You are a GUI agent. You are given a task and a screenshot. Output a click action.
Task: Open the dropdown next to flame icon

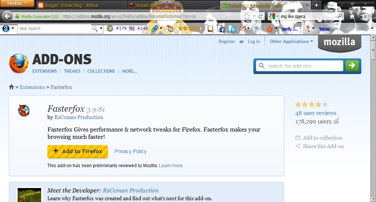[x=276, y=29]
